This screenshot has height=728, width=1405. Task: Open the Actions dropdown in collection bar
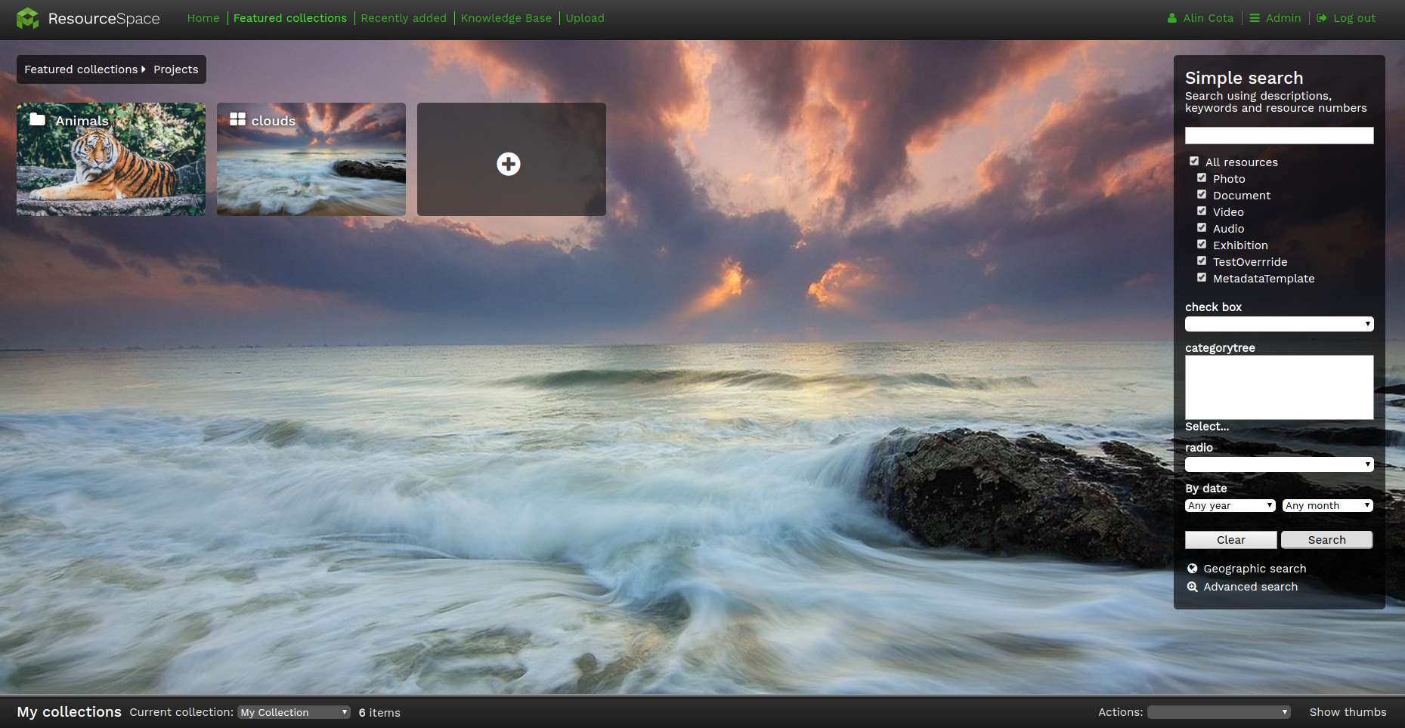click(x=1218, y=712)
